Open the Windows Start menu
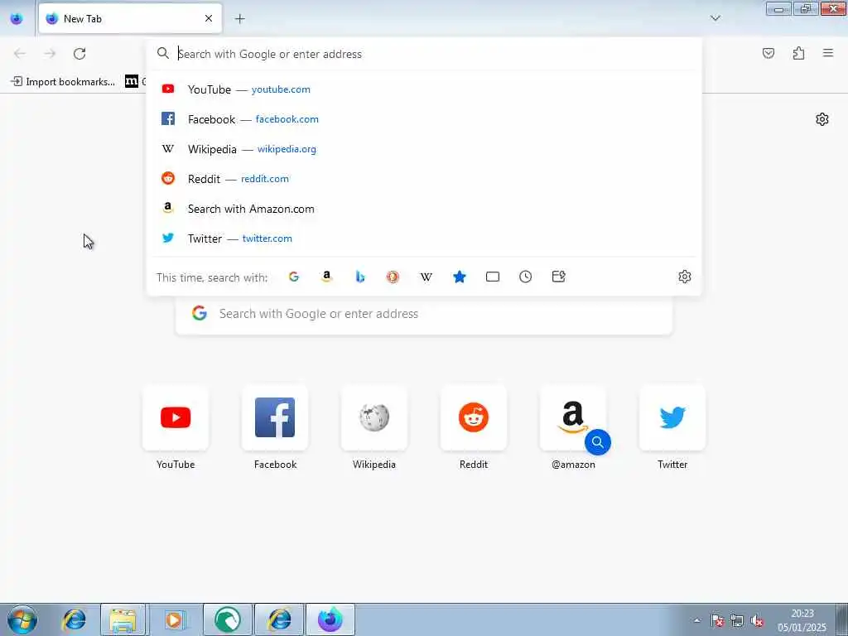The height and width of the screenshot is (636, 848). 22,619
